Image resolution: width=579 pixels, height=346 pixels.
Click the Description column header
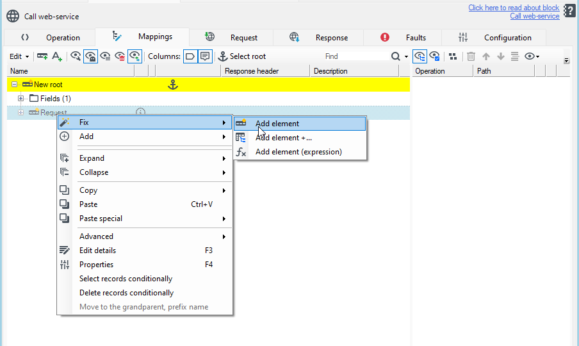click(354, 71)
